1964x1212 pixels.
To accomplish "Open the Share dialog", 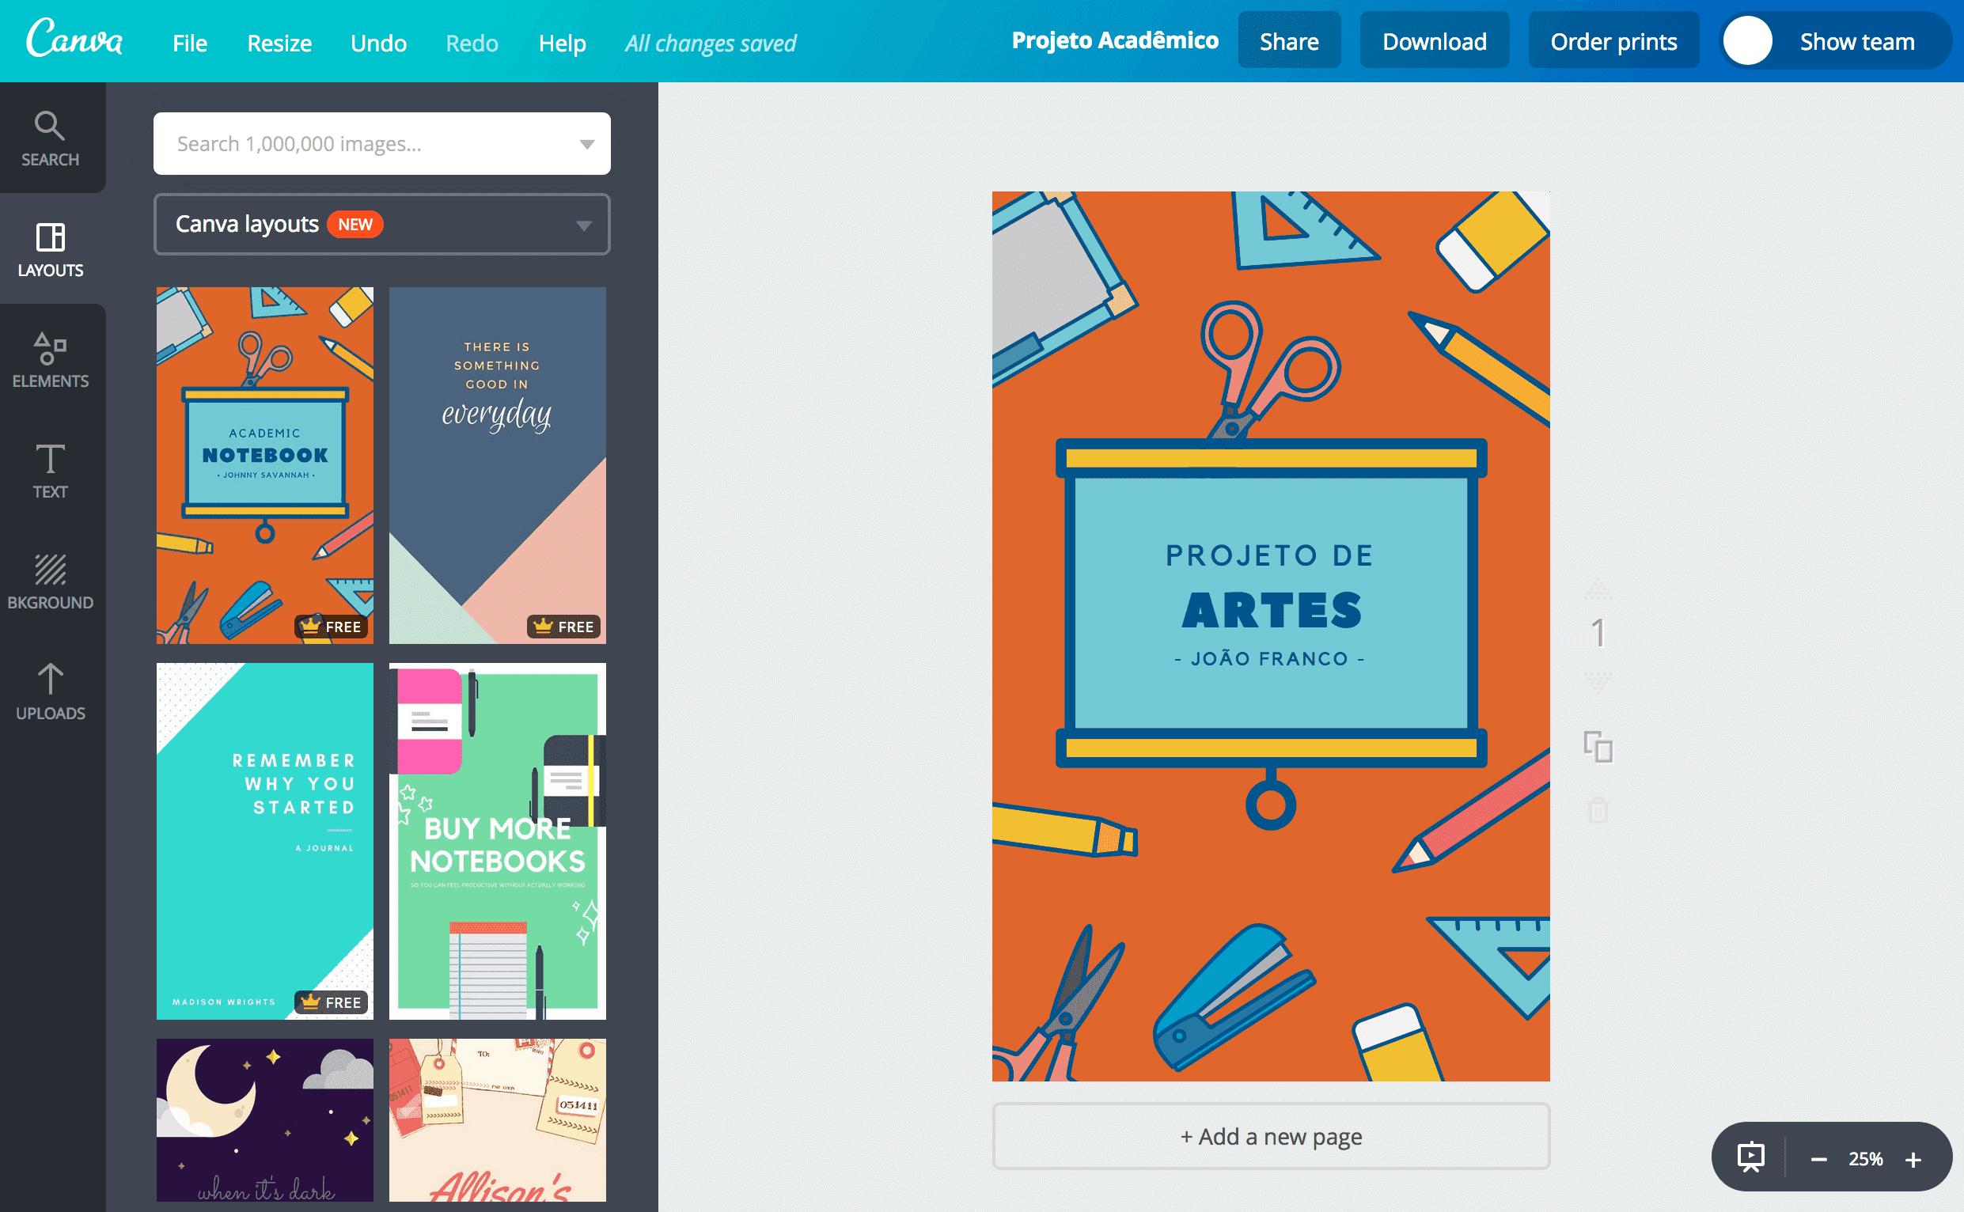I will tap(1288, 41).
